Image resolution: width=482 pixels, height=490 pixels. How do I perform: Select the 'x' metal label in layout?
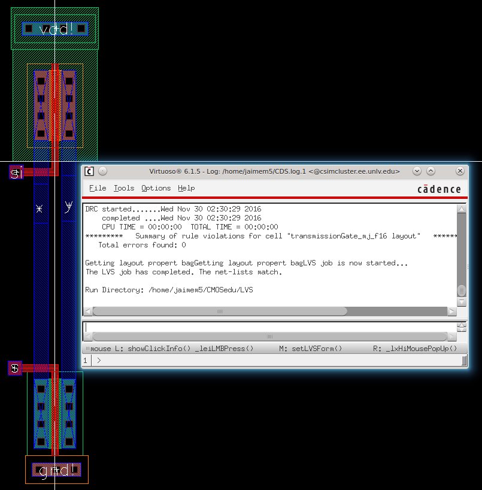click(x=40, y=208)
